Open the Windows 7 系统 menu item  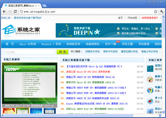(51, 44)
